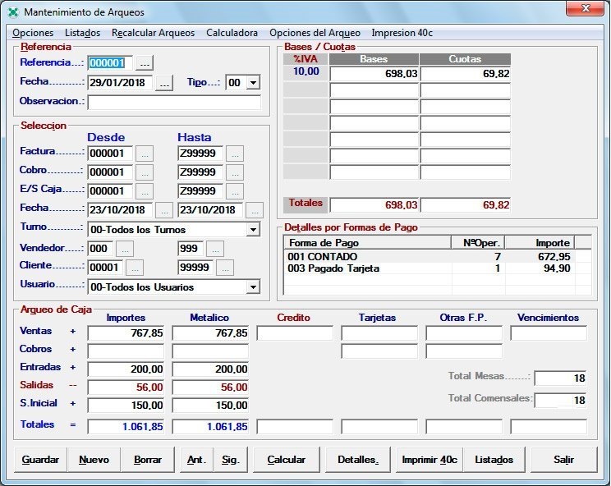The image size is (611, 486).
Task: Open the Recalcular Arqueos menu
Action: 154,33
